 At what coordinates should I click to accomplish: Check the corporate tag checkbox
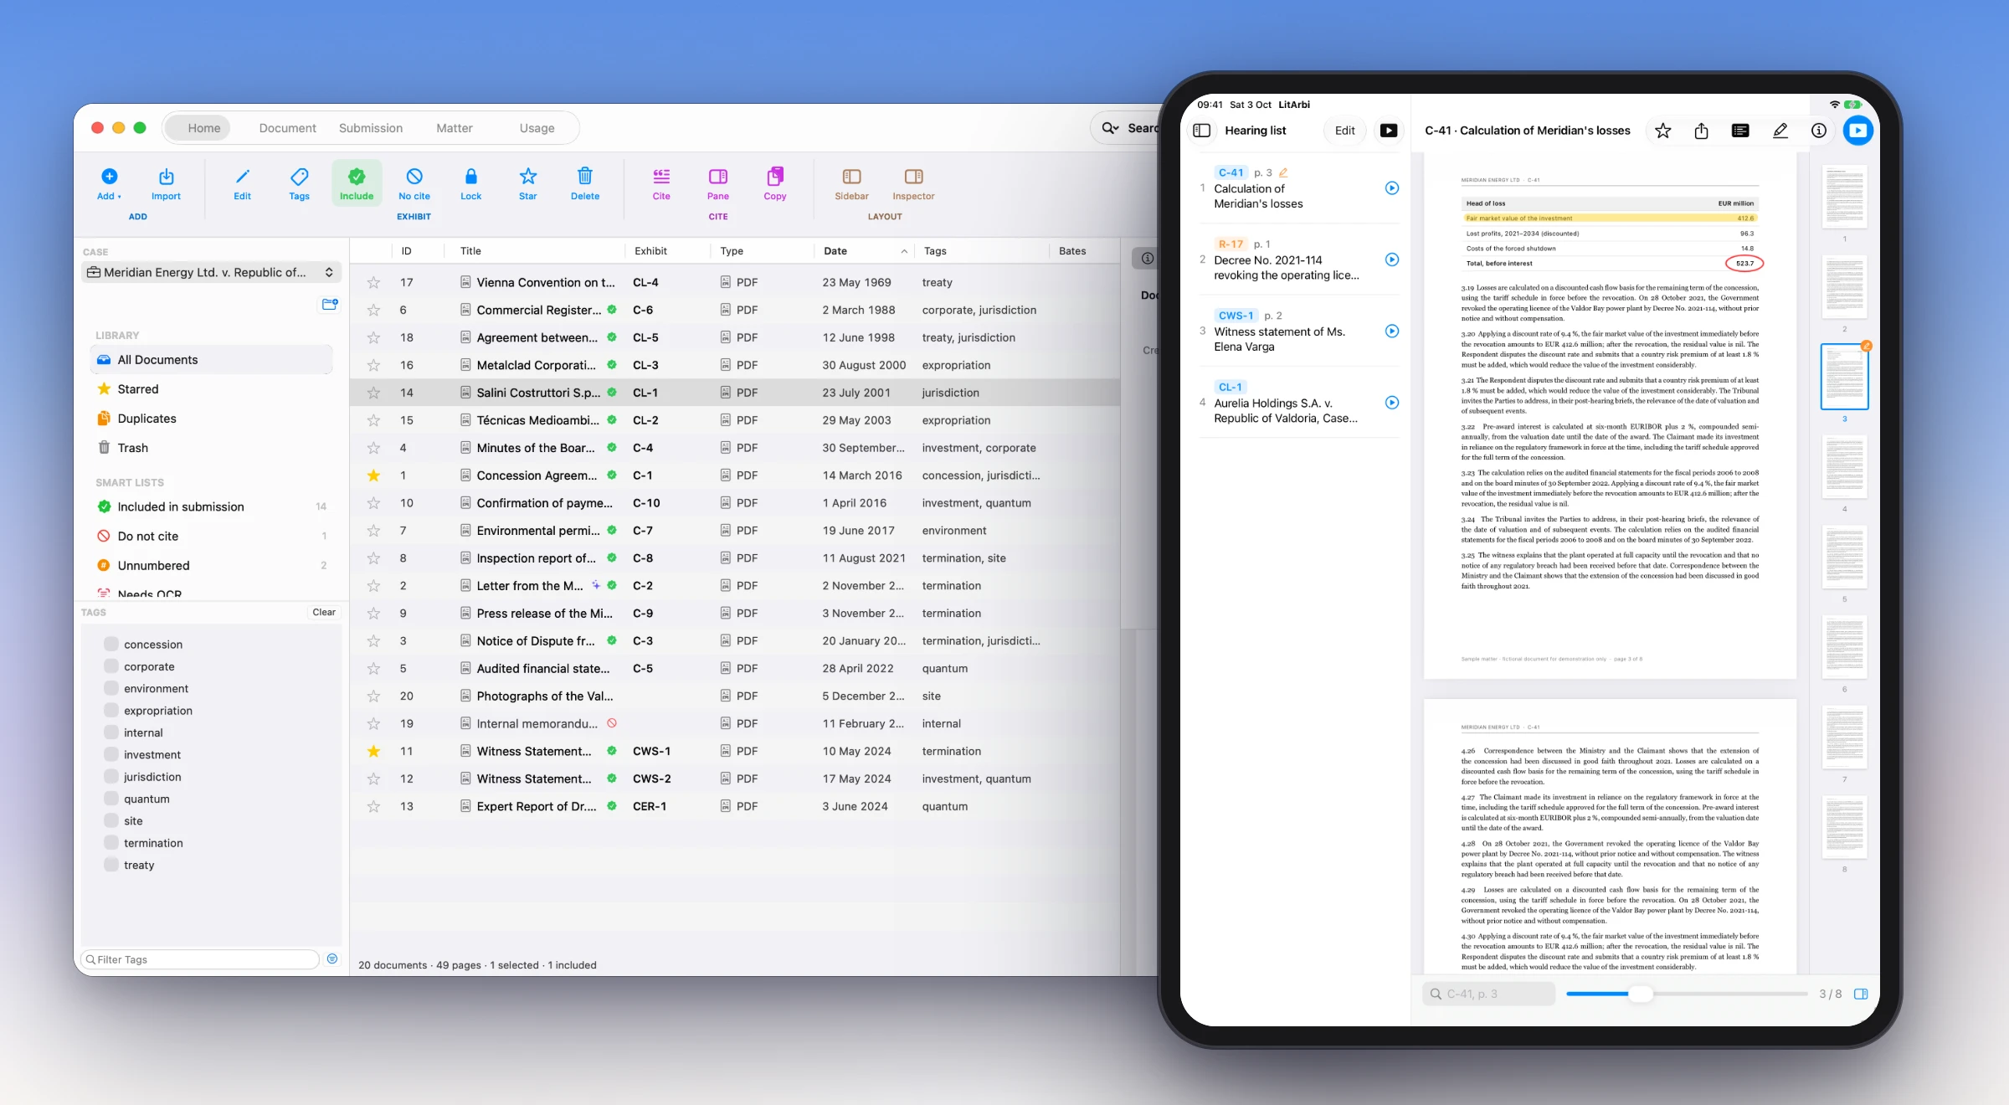pyautogui.click(x=110, y=666)
